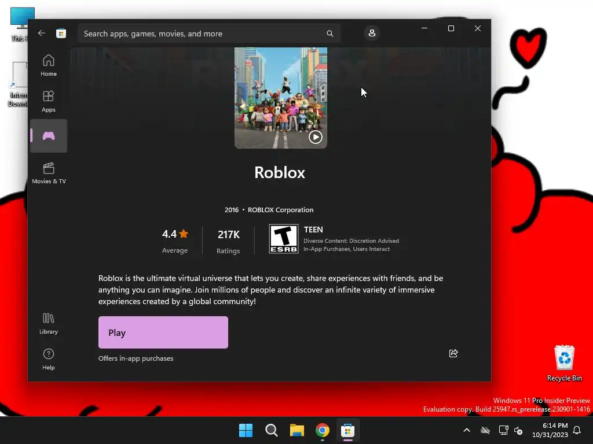This screenshot has height=444, width=593.
Task: Open Home in the Store sidebar
Action: 49,65
